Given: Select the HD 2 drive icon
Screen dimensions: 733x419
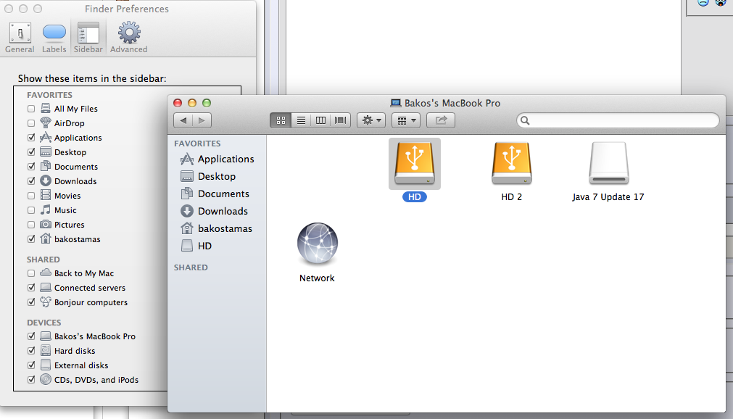Looking at the screenshot, I should (511, 164).
